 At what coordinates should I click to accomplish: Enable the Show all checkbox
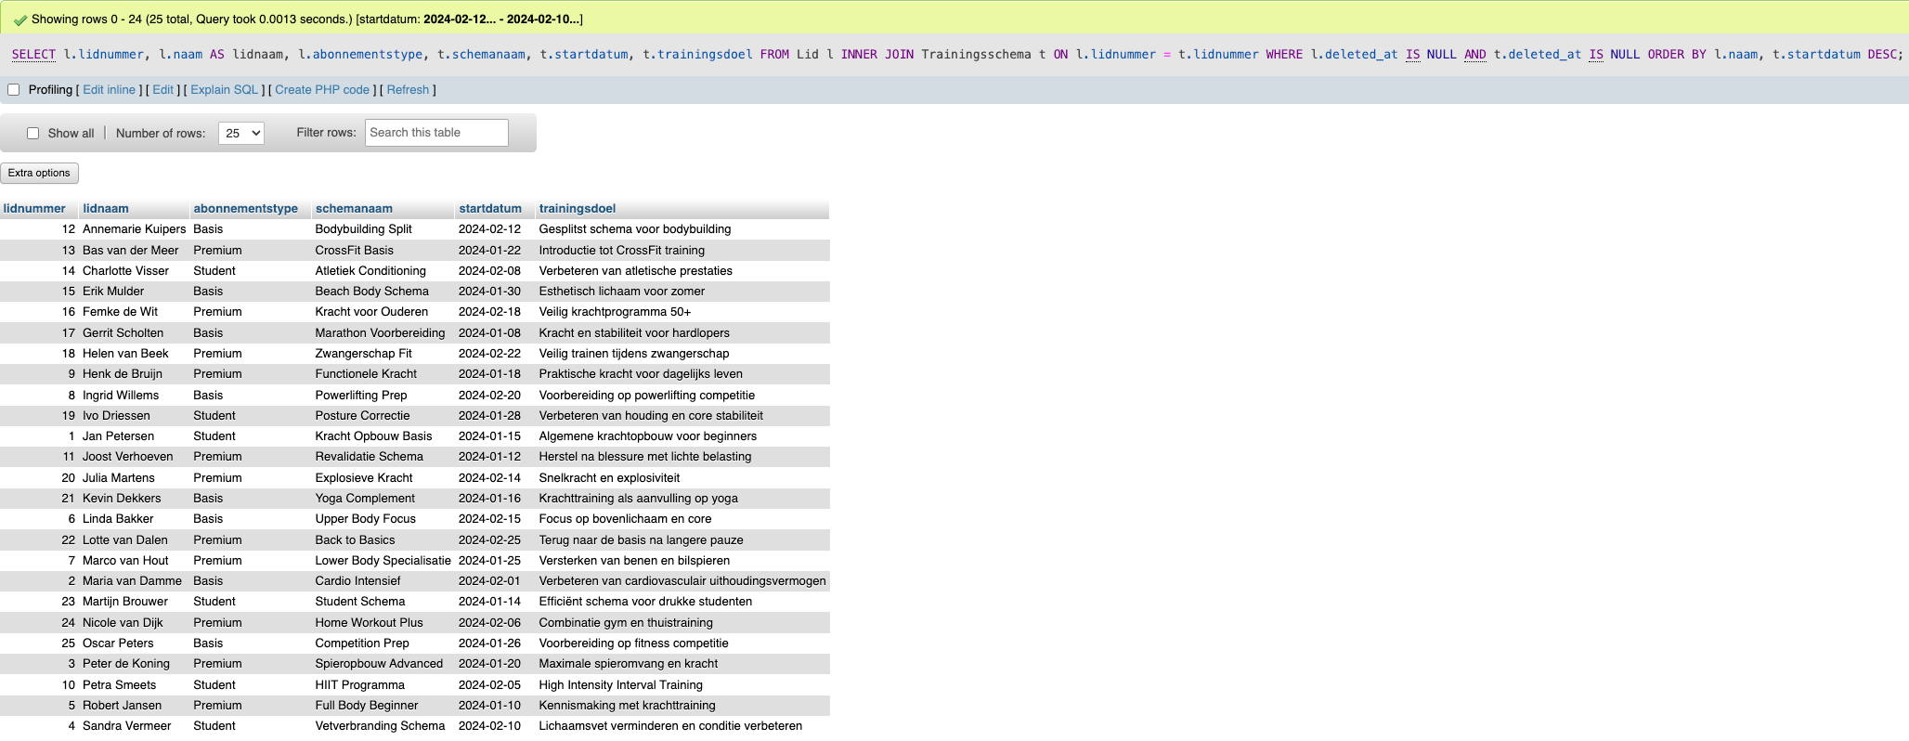[33, 134]
